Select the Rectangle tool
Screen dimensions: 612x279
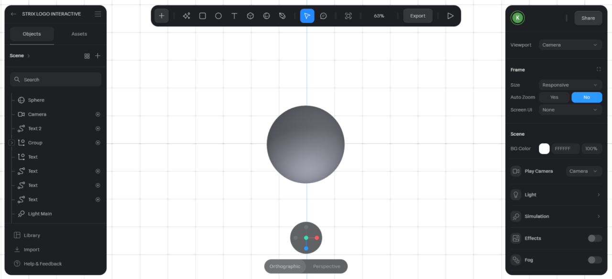click(203, 16)
